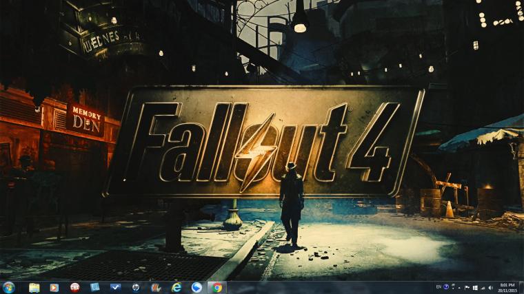524x294 pixels.
Task: Open the network signal tray icon
Action: (x=483, y=288)
